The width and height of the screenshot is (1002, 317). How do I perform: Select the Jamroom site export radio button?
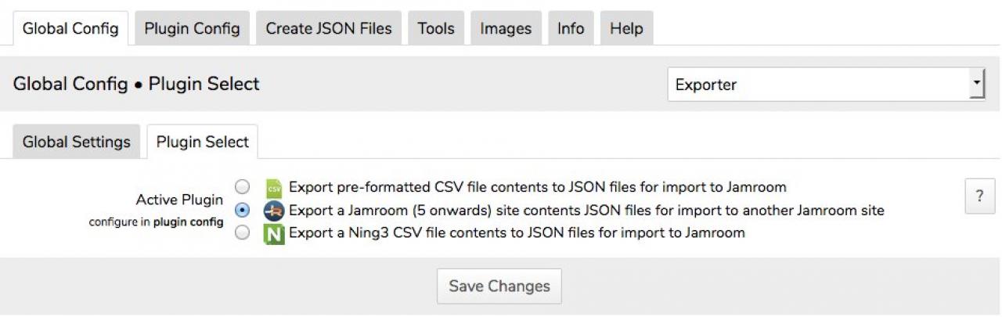(x=243, y=211)
